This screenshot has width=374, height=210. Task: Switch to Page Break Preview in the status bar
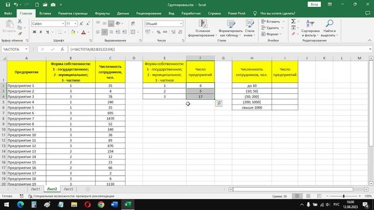click(x=319, y=196)
